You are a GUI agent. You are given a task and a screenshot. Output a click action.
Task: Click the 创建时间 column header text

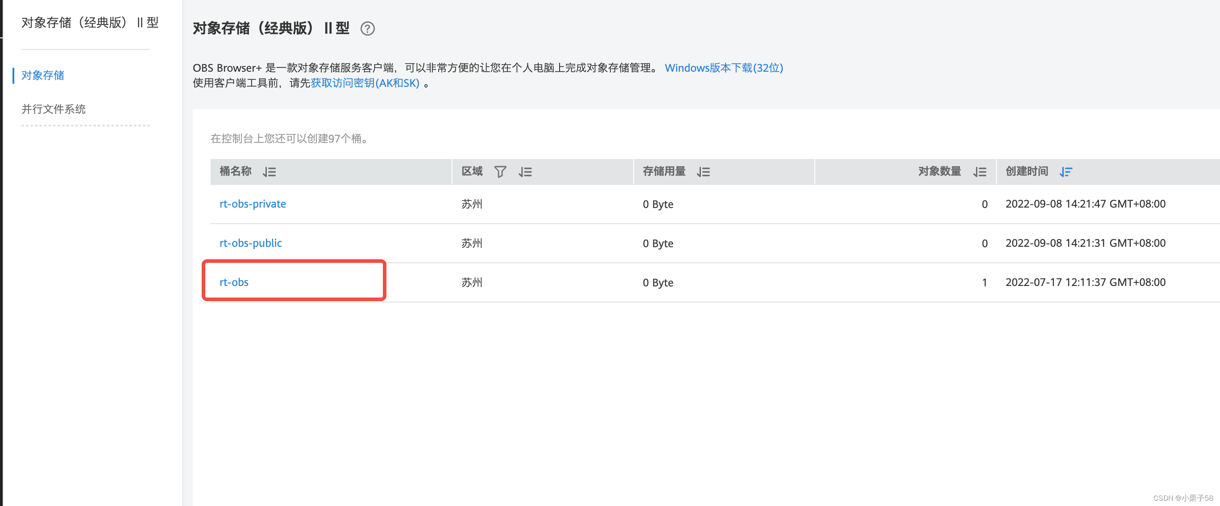coord(1027,171)
